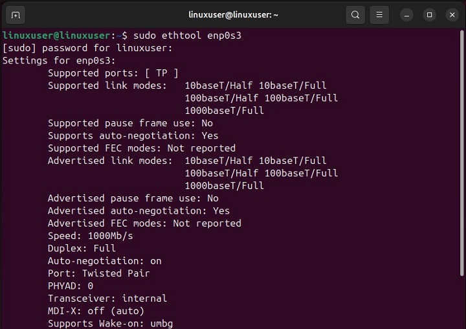Maximize the terminal window

pos(429,14)
